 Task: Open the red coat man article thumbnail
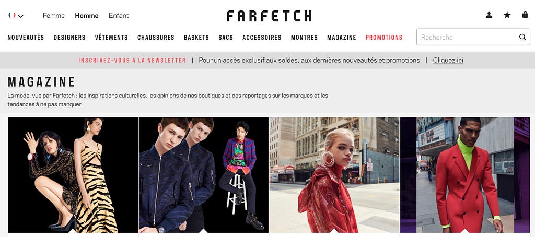(x=465, y=175)
